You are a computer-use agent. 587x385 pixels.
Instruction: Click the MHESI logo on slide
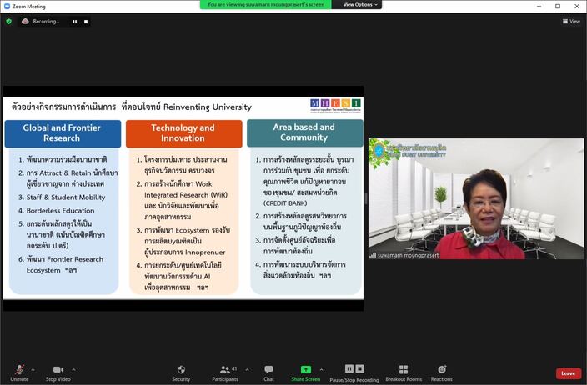point(335,106)
